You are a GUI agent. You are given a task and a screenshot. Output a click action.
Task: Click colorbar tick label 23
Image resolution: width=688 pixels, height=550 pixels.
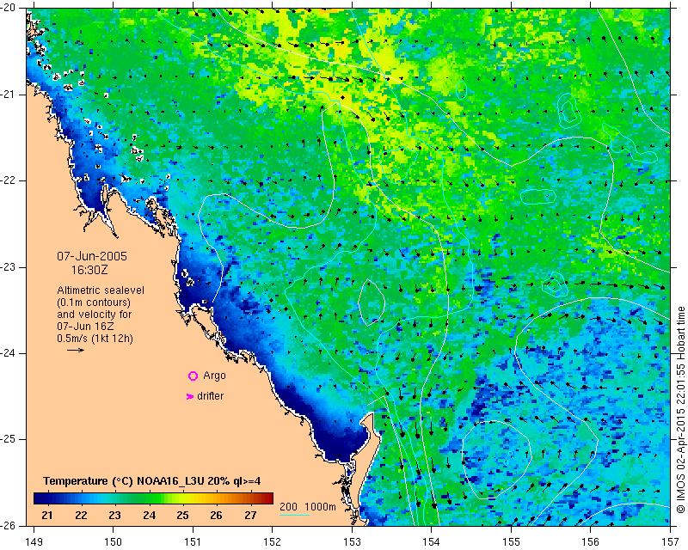click(x=114, y=516)
